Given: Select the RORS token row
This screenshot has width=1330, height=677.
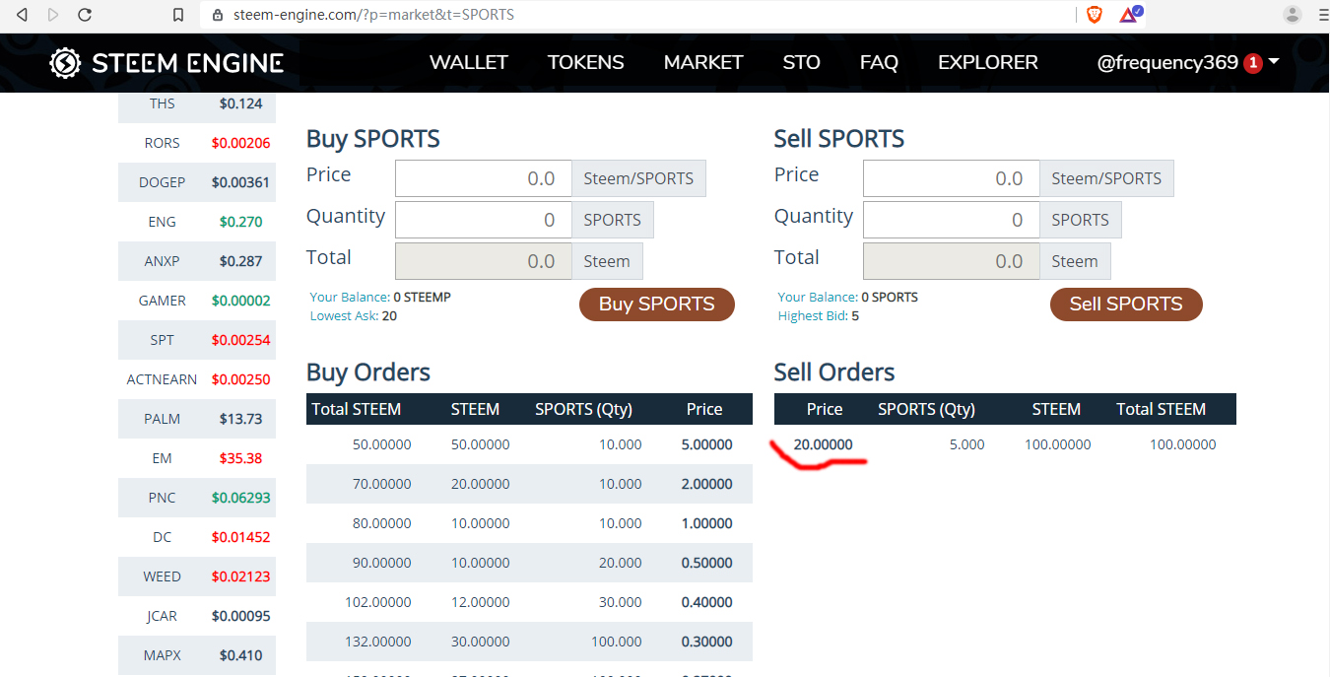Looking at the screenshot, I should [x=197, y=143].
